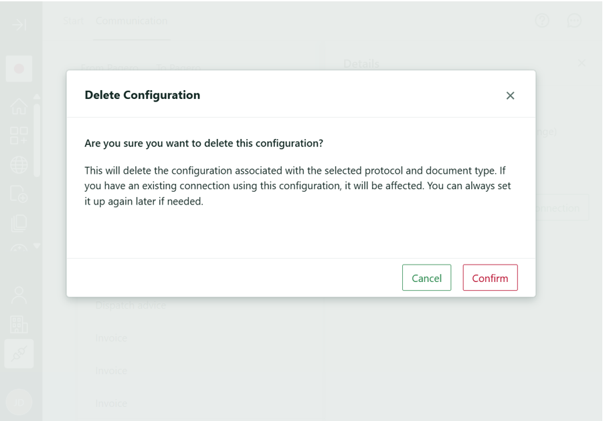Select the connections plug icon
This screenshot has height=421, width=605.
pos(19,354)
